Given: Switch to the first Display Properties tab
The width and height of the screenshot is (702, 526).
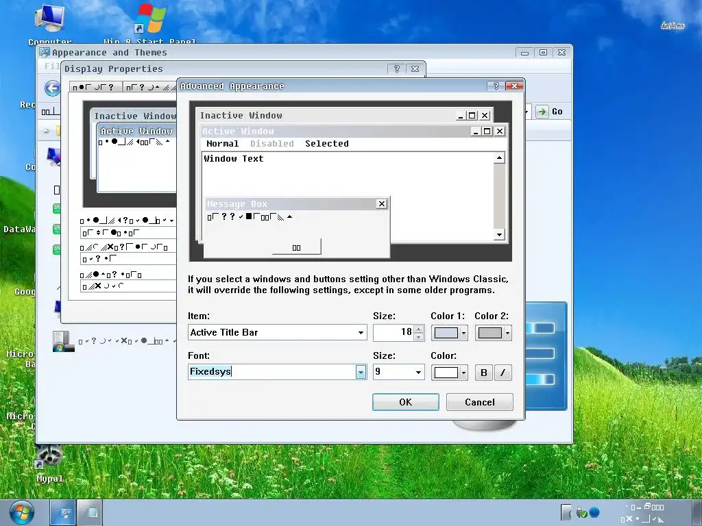Looking at the screenshot, I should [x=95, y=87].
